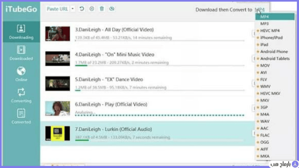Viewport: 299px width, 168px height.
Task: Open the Online browser section
Action: (21, 74)
